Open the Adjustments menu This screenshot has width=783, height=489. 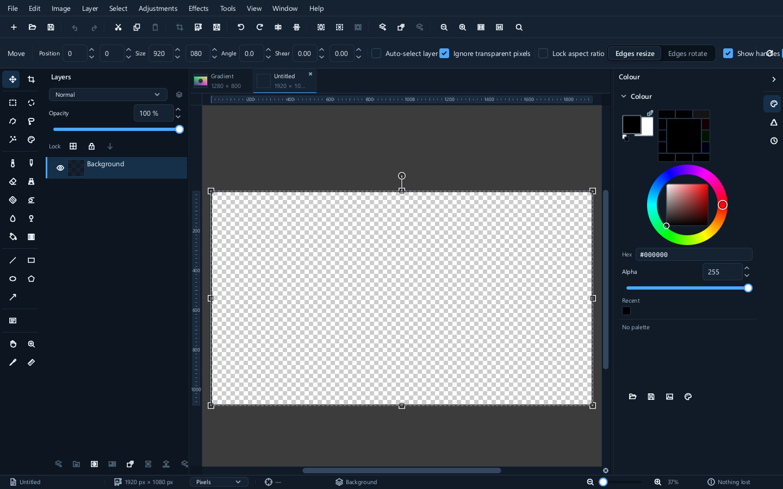[158, 8]
